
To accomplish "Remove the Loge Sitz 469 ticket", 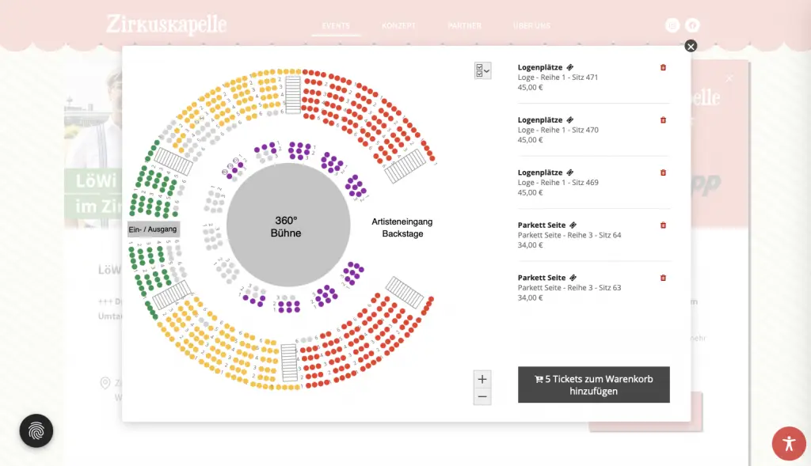I will tap(663, 172).
